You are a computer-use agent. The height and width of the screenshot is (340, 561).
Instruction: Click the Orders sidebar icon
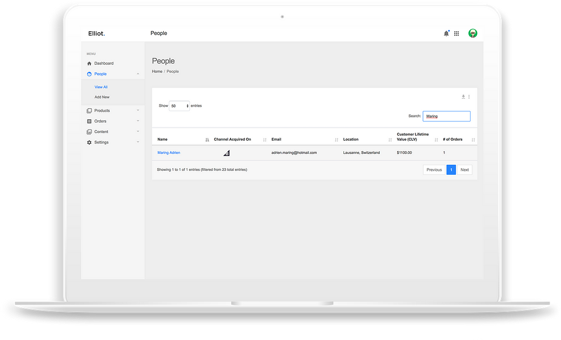(89, 121)
